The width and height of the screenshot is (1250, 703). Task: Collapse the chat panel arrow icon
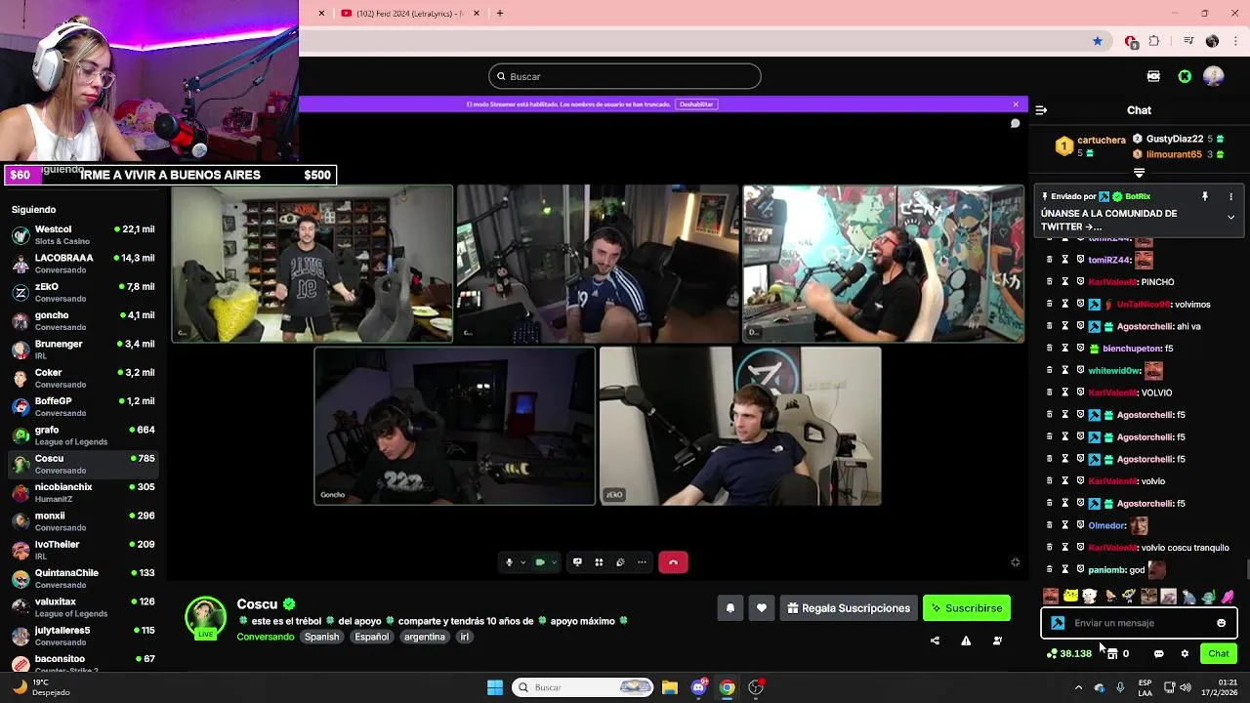1041,110
